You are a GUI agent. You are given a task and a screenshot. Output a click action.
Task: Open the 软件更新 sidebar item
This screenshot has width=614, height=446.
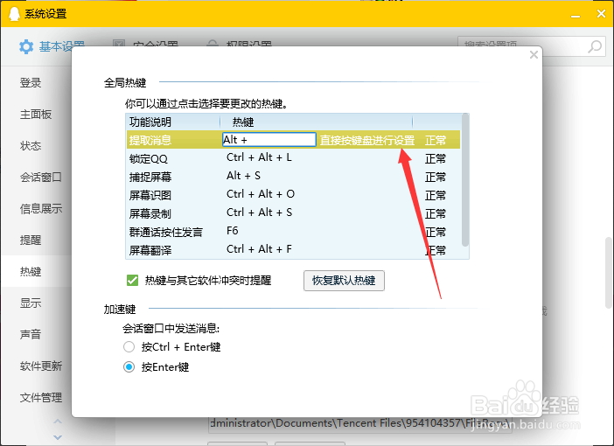[x=41, y=366]
